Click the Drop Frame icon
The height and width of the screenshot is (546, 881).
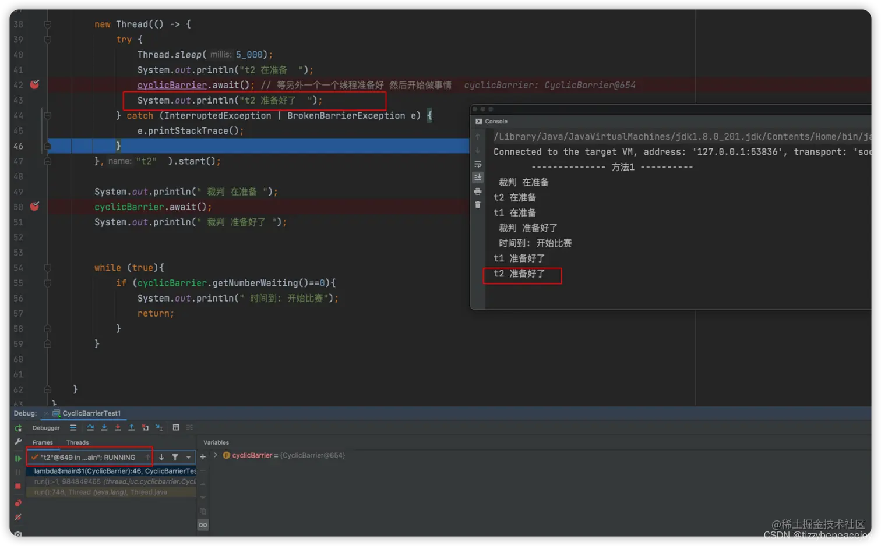(145, 428)
